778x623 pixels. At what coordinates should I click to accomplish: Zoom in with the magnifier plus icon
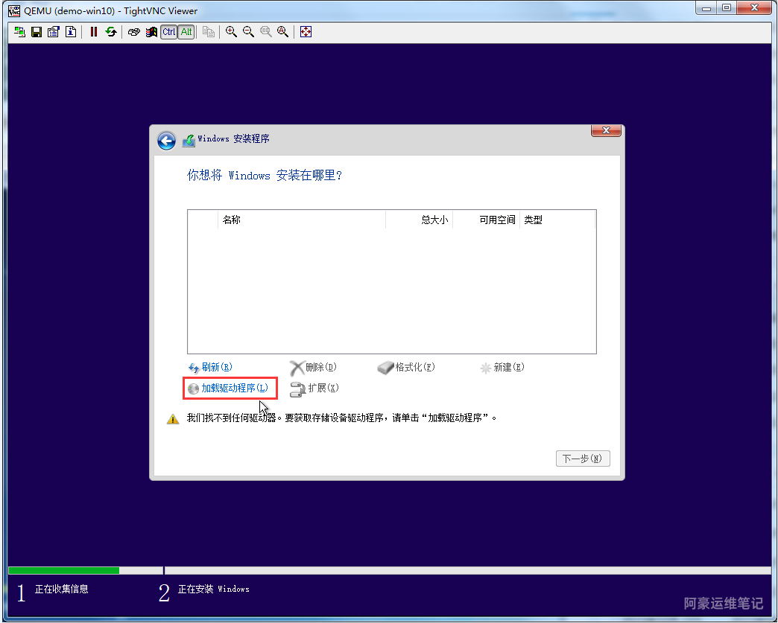[231, 32]
